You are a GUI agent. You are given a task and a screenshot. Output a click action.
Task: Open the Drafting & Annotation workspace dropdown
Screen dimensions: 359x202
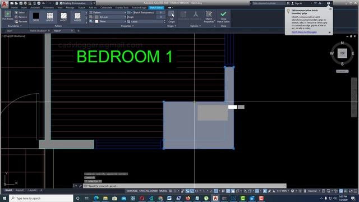(x=76, y=3)
